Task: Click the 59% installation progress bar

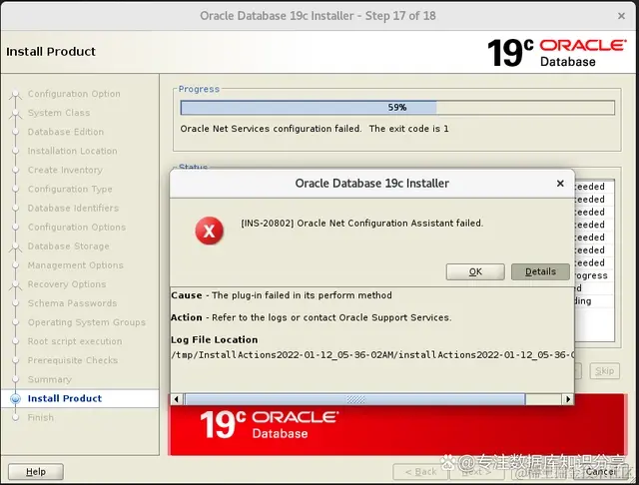Action: pos(397,108)
